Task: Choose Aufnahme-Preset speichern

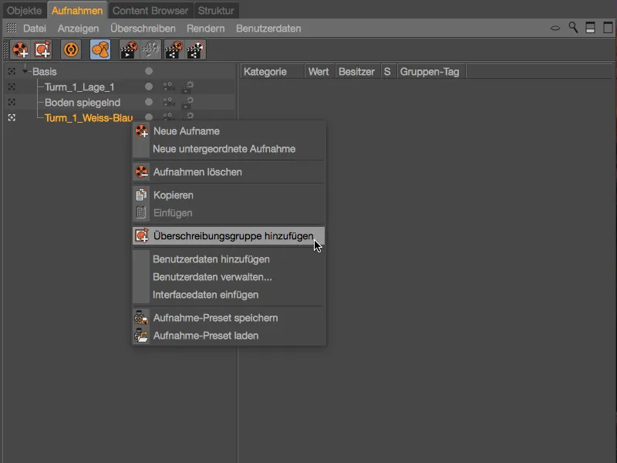Action: click(x=229, y=318)
